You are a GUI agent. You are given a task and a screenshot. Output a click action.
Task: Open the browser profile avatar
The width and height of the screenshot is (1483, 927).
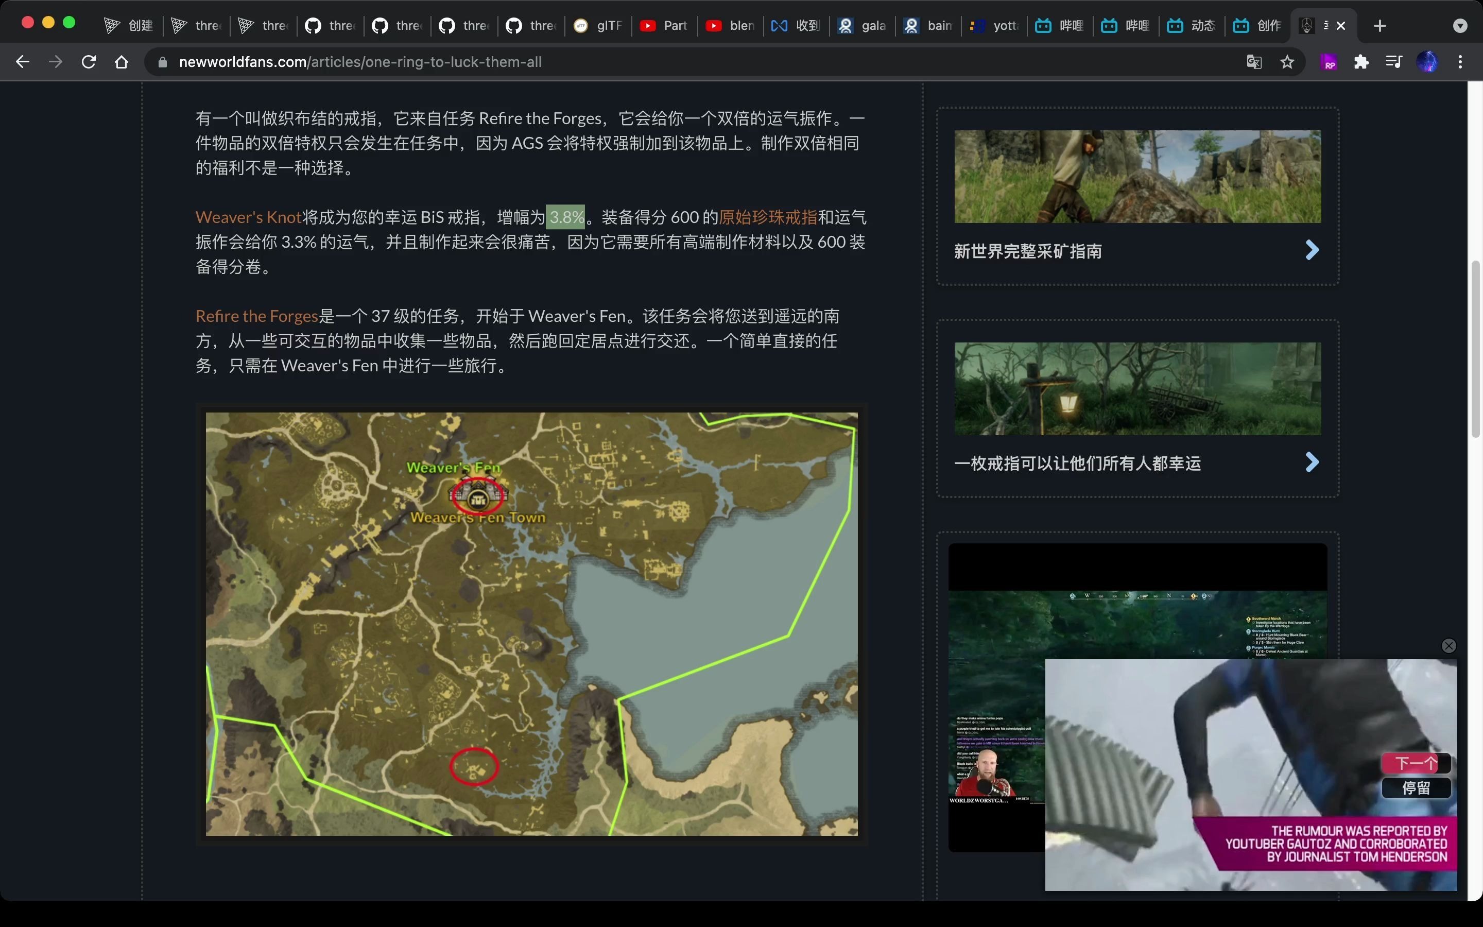coord(1427,62)
